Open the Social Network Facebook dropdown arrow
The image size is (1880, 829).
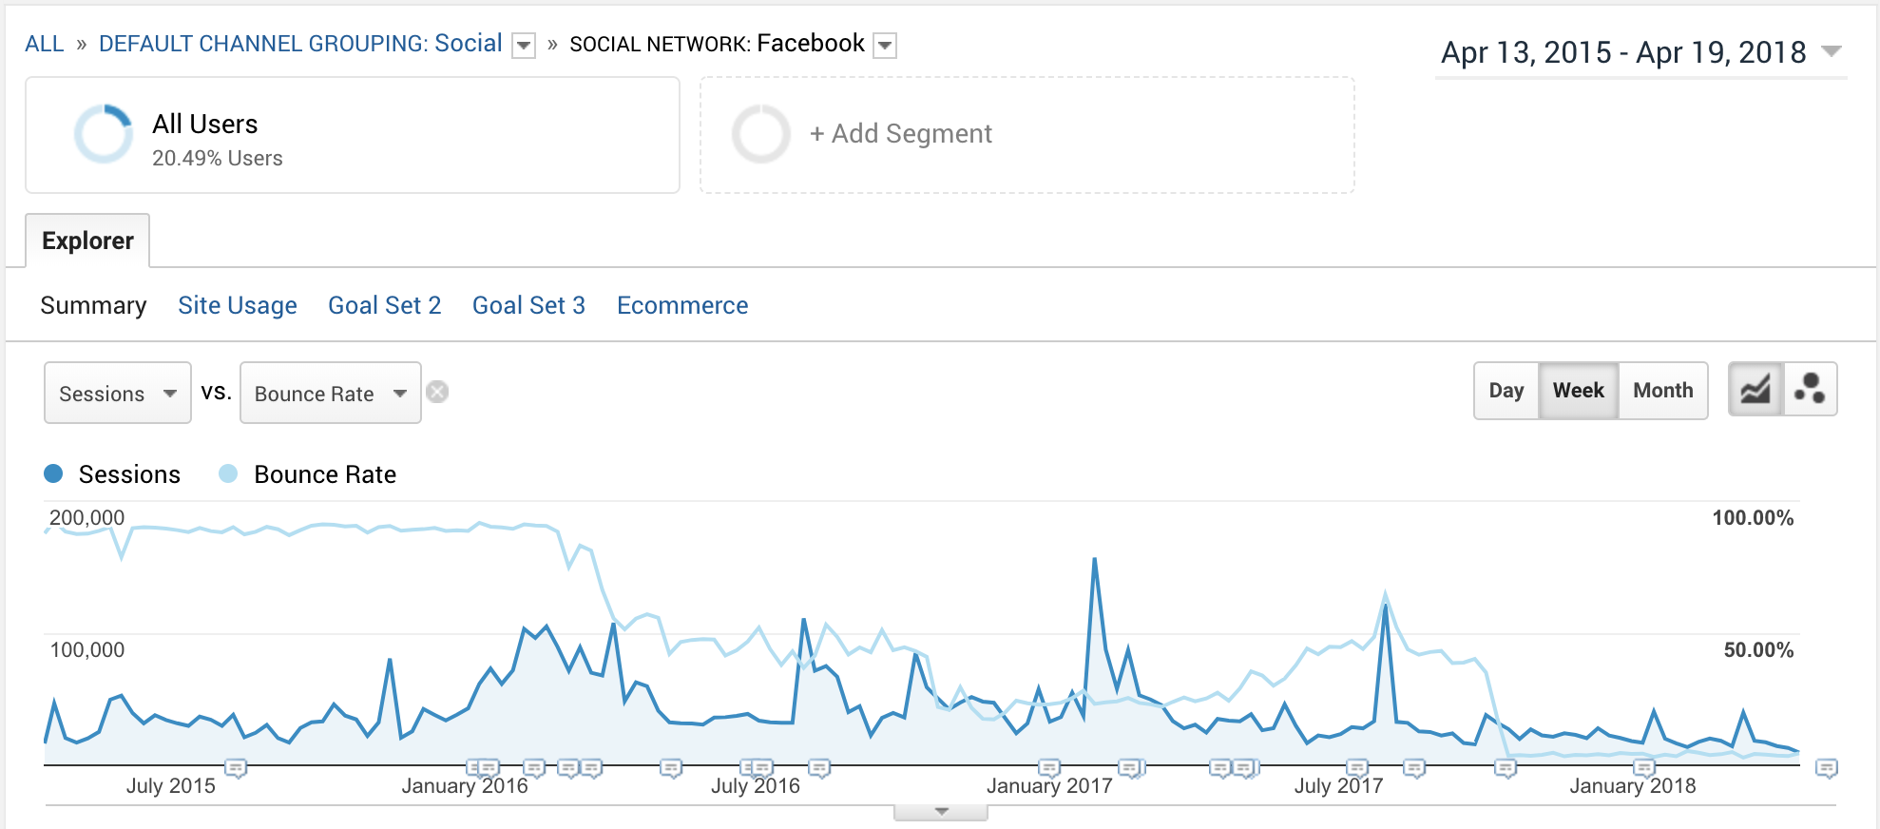click(885, 45)
